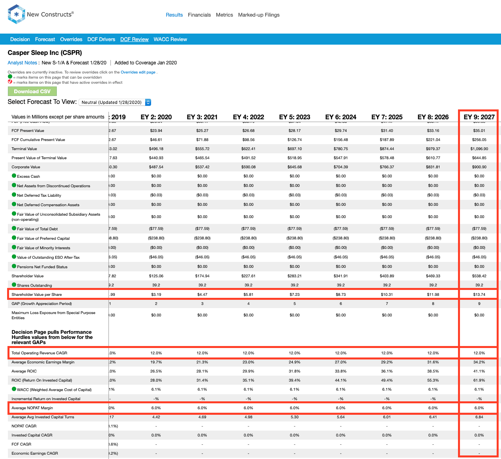Screen dimensions: 501x459
Task: Switch to the Forecast page
Action: point(45,40)
